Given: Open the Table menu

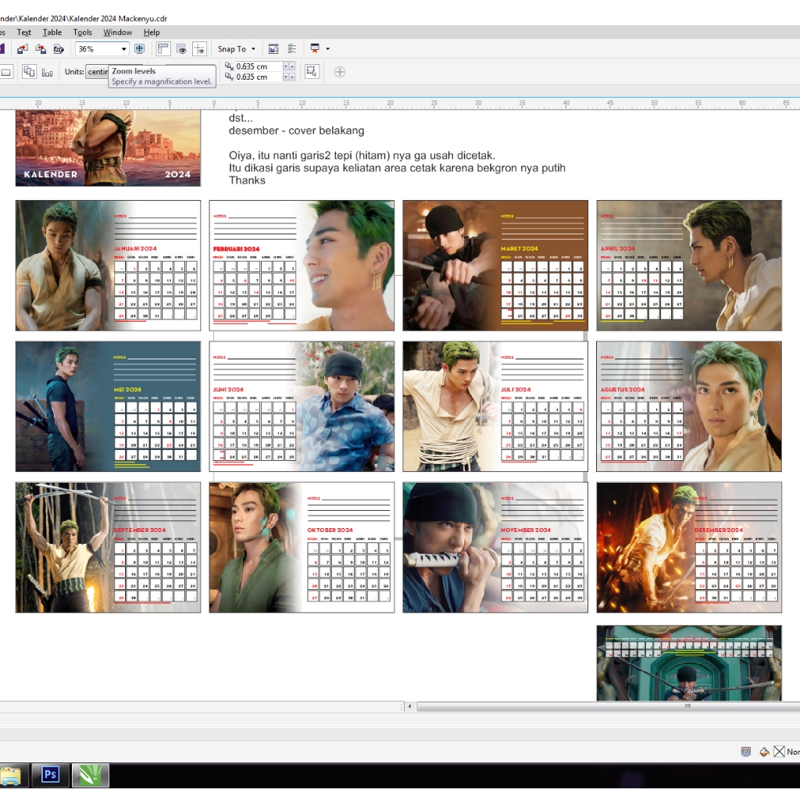Looking at the screenshot, I should (x=52, y=32).
